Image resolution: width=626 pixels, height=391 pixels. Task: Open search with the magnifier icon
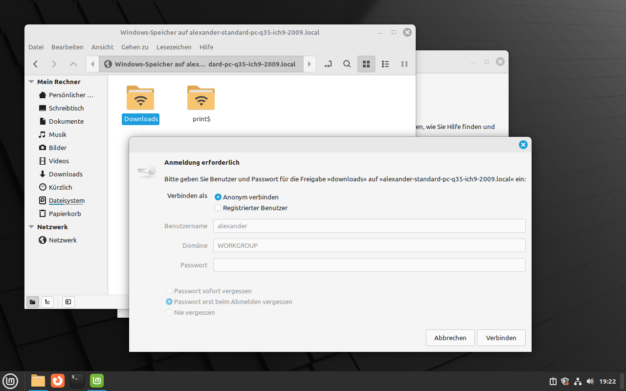click(x=347, y=64)
